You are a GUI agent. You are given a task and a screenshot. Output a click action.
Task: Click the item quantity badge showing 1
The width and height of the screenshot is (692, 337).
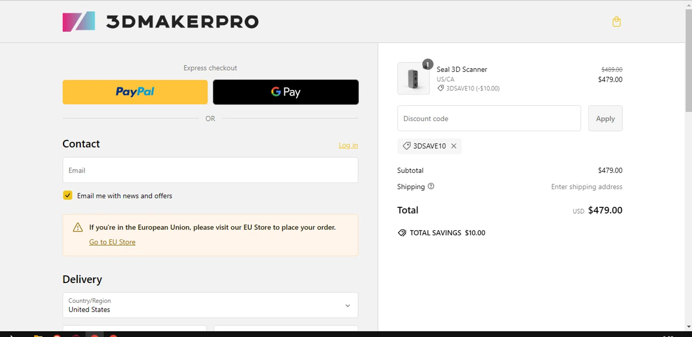[x=428, y=64]
